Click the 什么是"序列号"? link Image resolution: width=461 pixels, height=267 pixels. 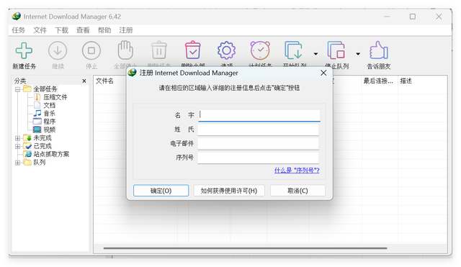[x=297, y=171]
